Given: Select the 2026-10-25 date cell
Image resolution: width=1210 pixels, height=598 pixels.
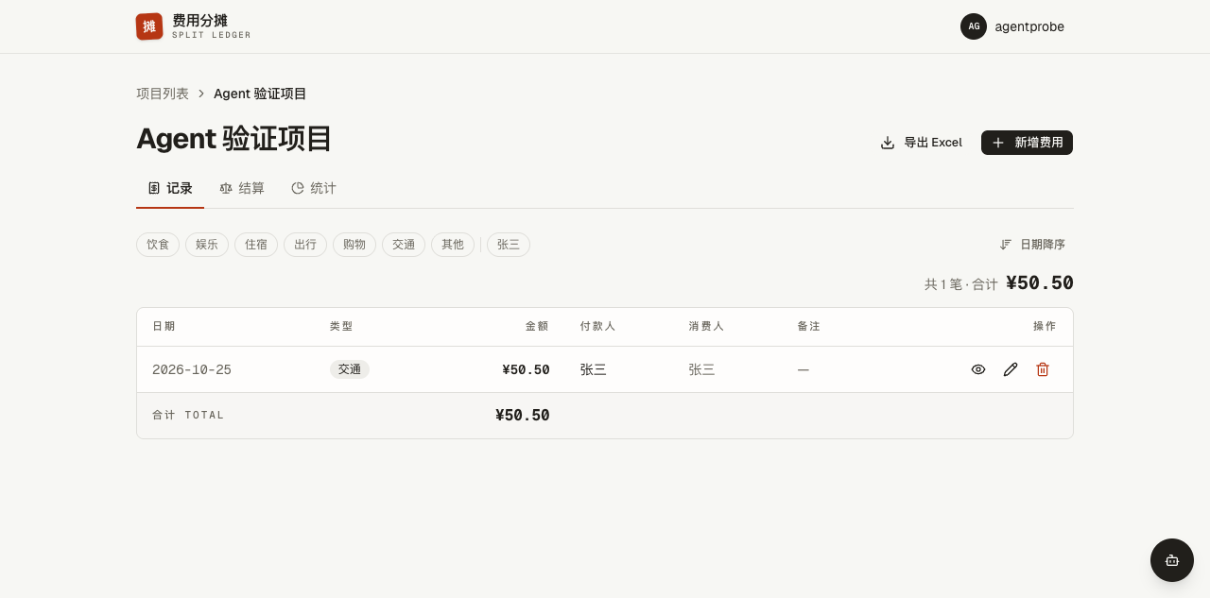Looking at the screenshot, I should [x=192, y=370].
